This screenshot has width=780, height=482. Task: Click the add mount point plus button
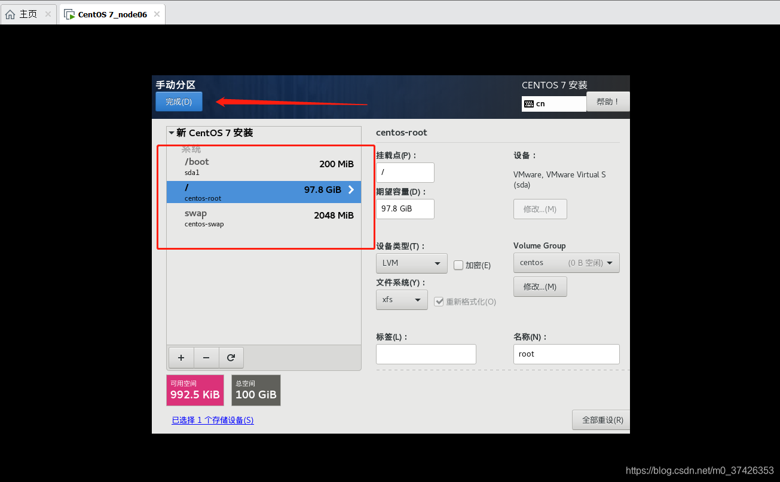181,358
